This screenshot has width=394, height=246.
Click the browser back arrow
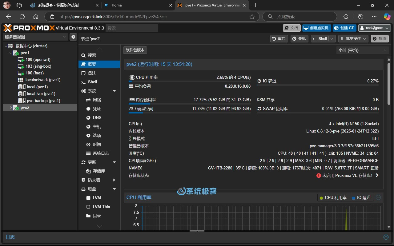click(x=9, y=17)
